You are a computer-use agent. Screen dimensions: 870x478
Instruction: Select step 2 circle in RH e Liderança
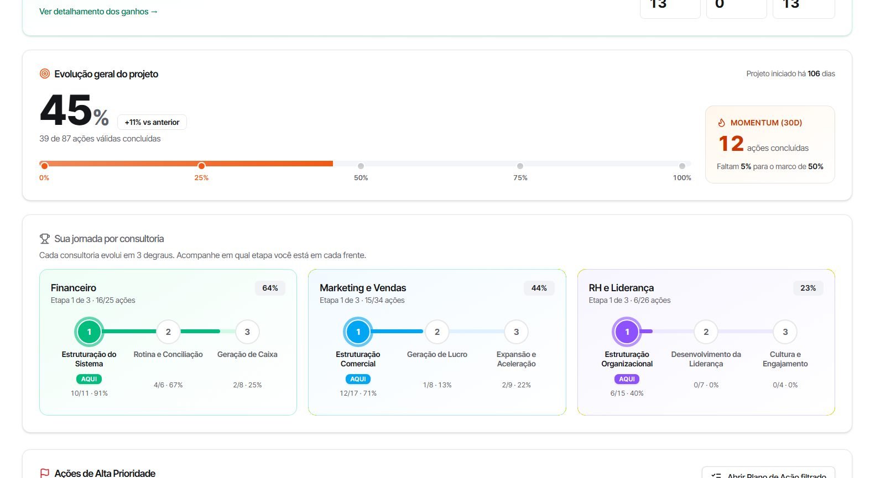pyautogui.click(x=706, y=332)
